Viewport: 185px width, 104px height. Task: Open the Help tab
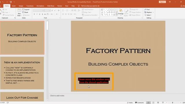tap(73, 6)
